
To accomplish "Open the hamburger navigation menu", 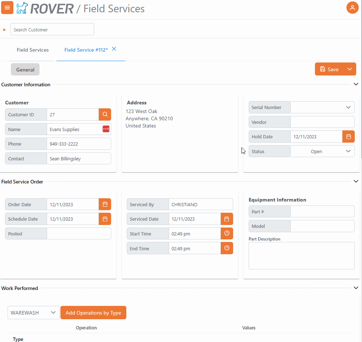I will (7, 8).
